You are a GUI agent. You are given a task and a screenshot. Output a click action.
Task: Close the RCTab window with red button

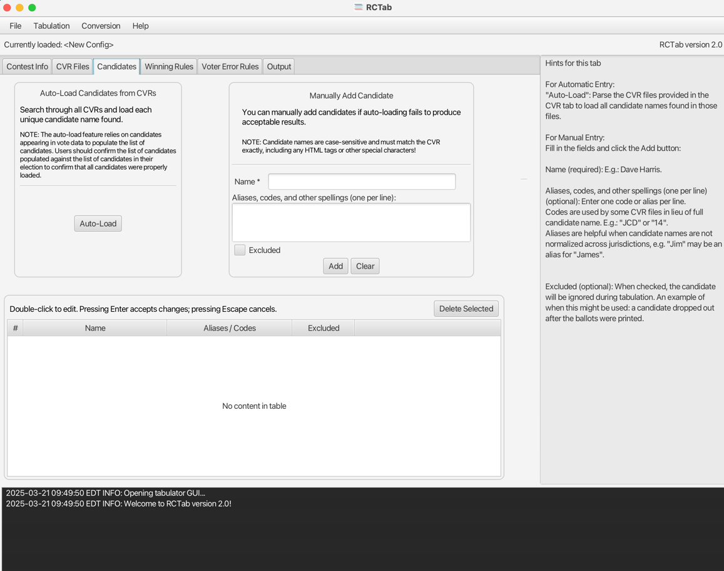7,8
